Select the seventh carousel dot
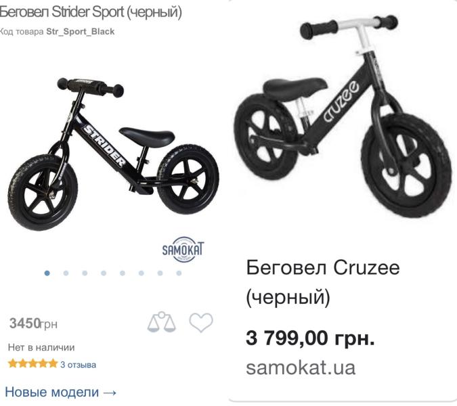The image size is (457, 406). (160, 273)
